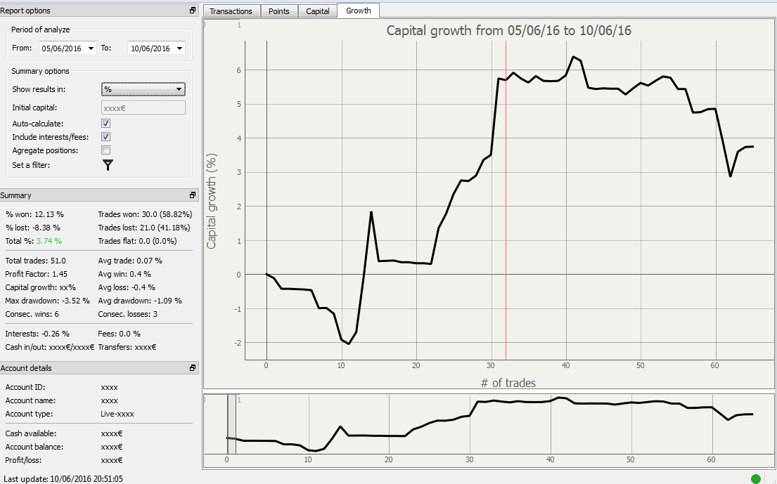Image resolution: width=777 pixels, height=484 pixels.
Task: Switch to the Transactions tab
Action: [231, 11]
